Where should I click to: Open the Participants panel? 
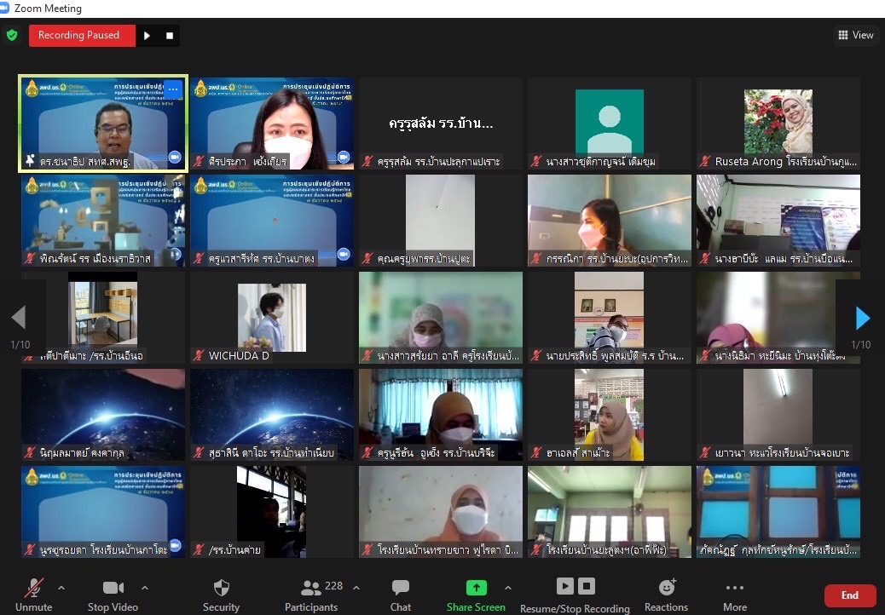[311, 588]
